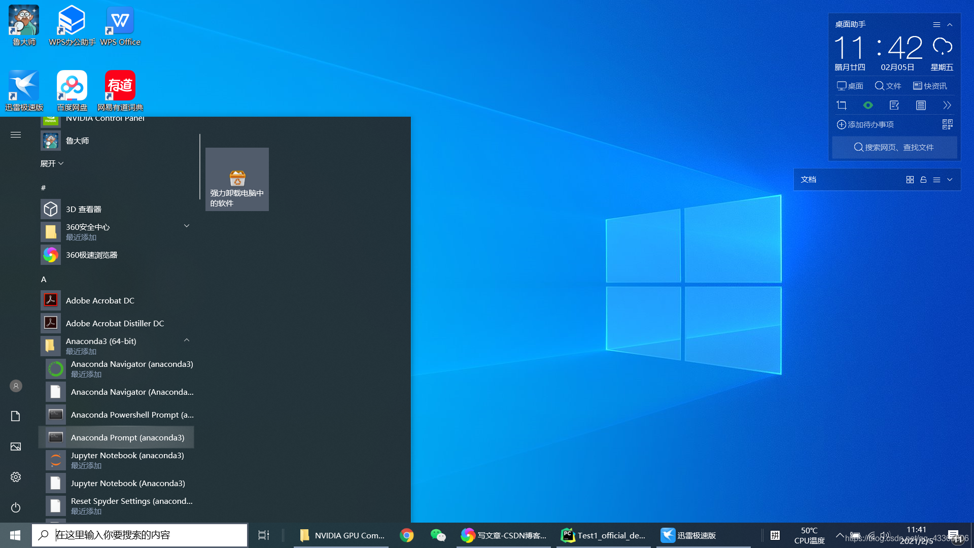Launch Anaconda Prompt (anaconda3)
Screen dimensions: 974x548
tap(117, 437)
